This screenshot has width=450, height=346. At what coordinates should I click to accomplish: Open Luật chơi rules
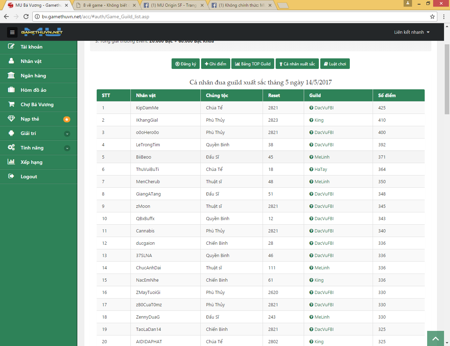(x=335, y=64)
